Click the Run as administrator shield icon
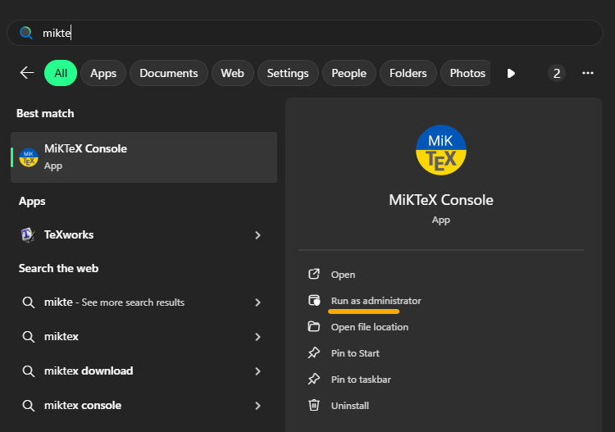The height and width of the screenshot is (432, 615). click(x=314, y=300)
